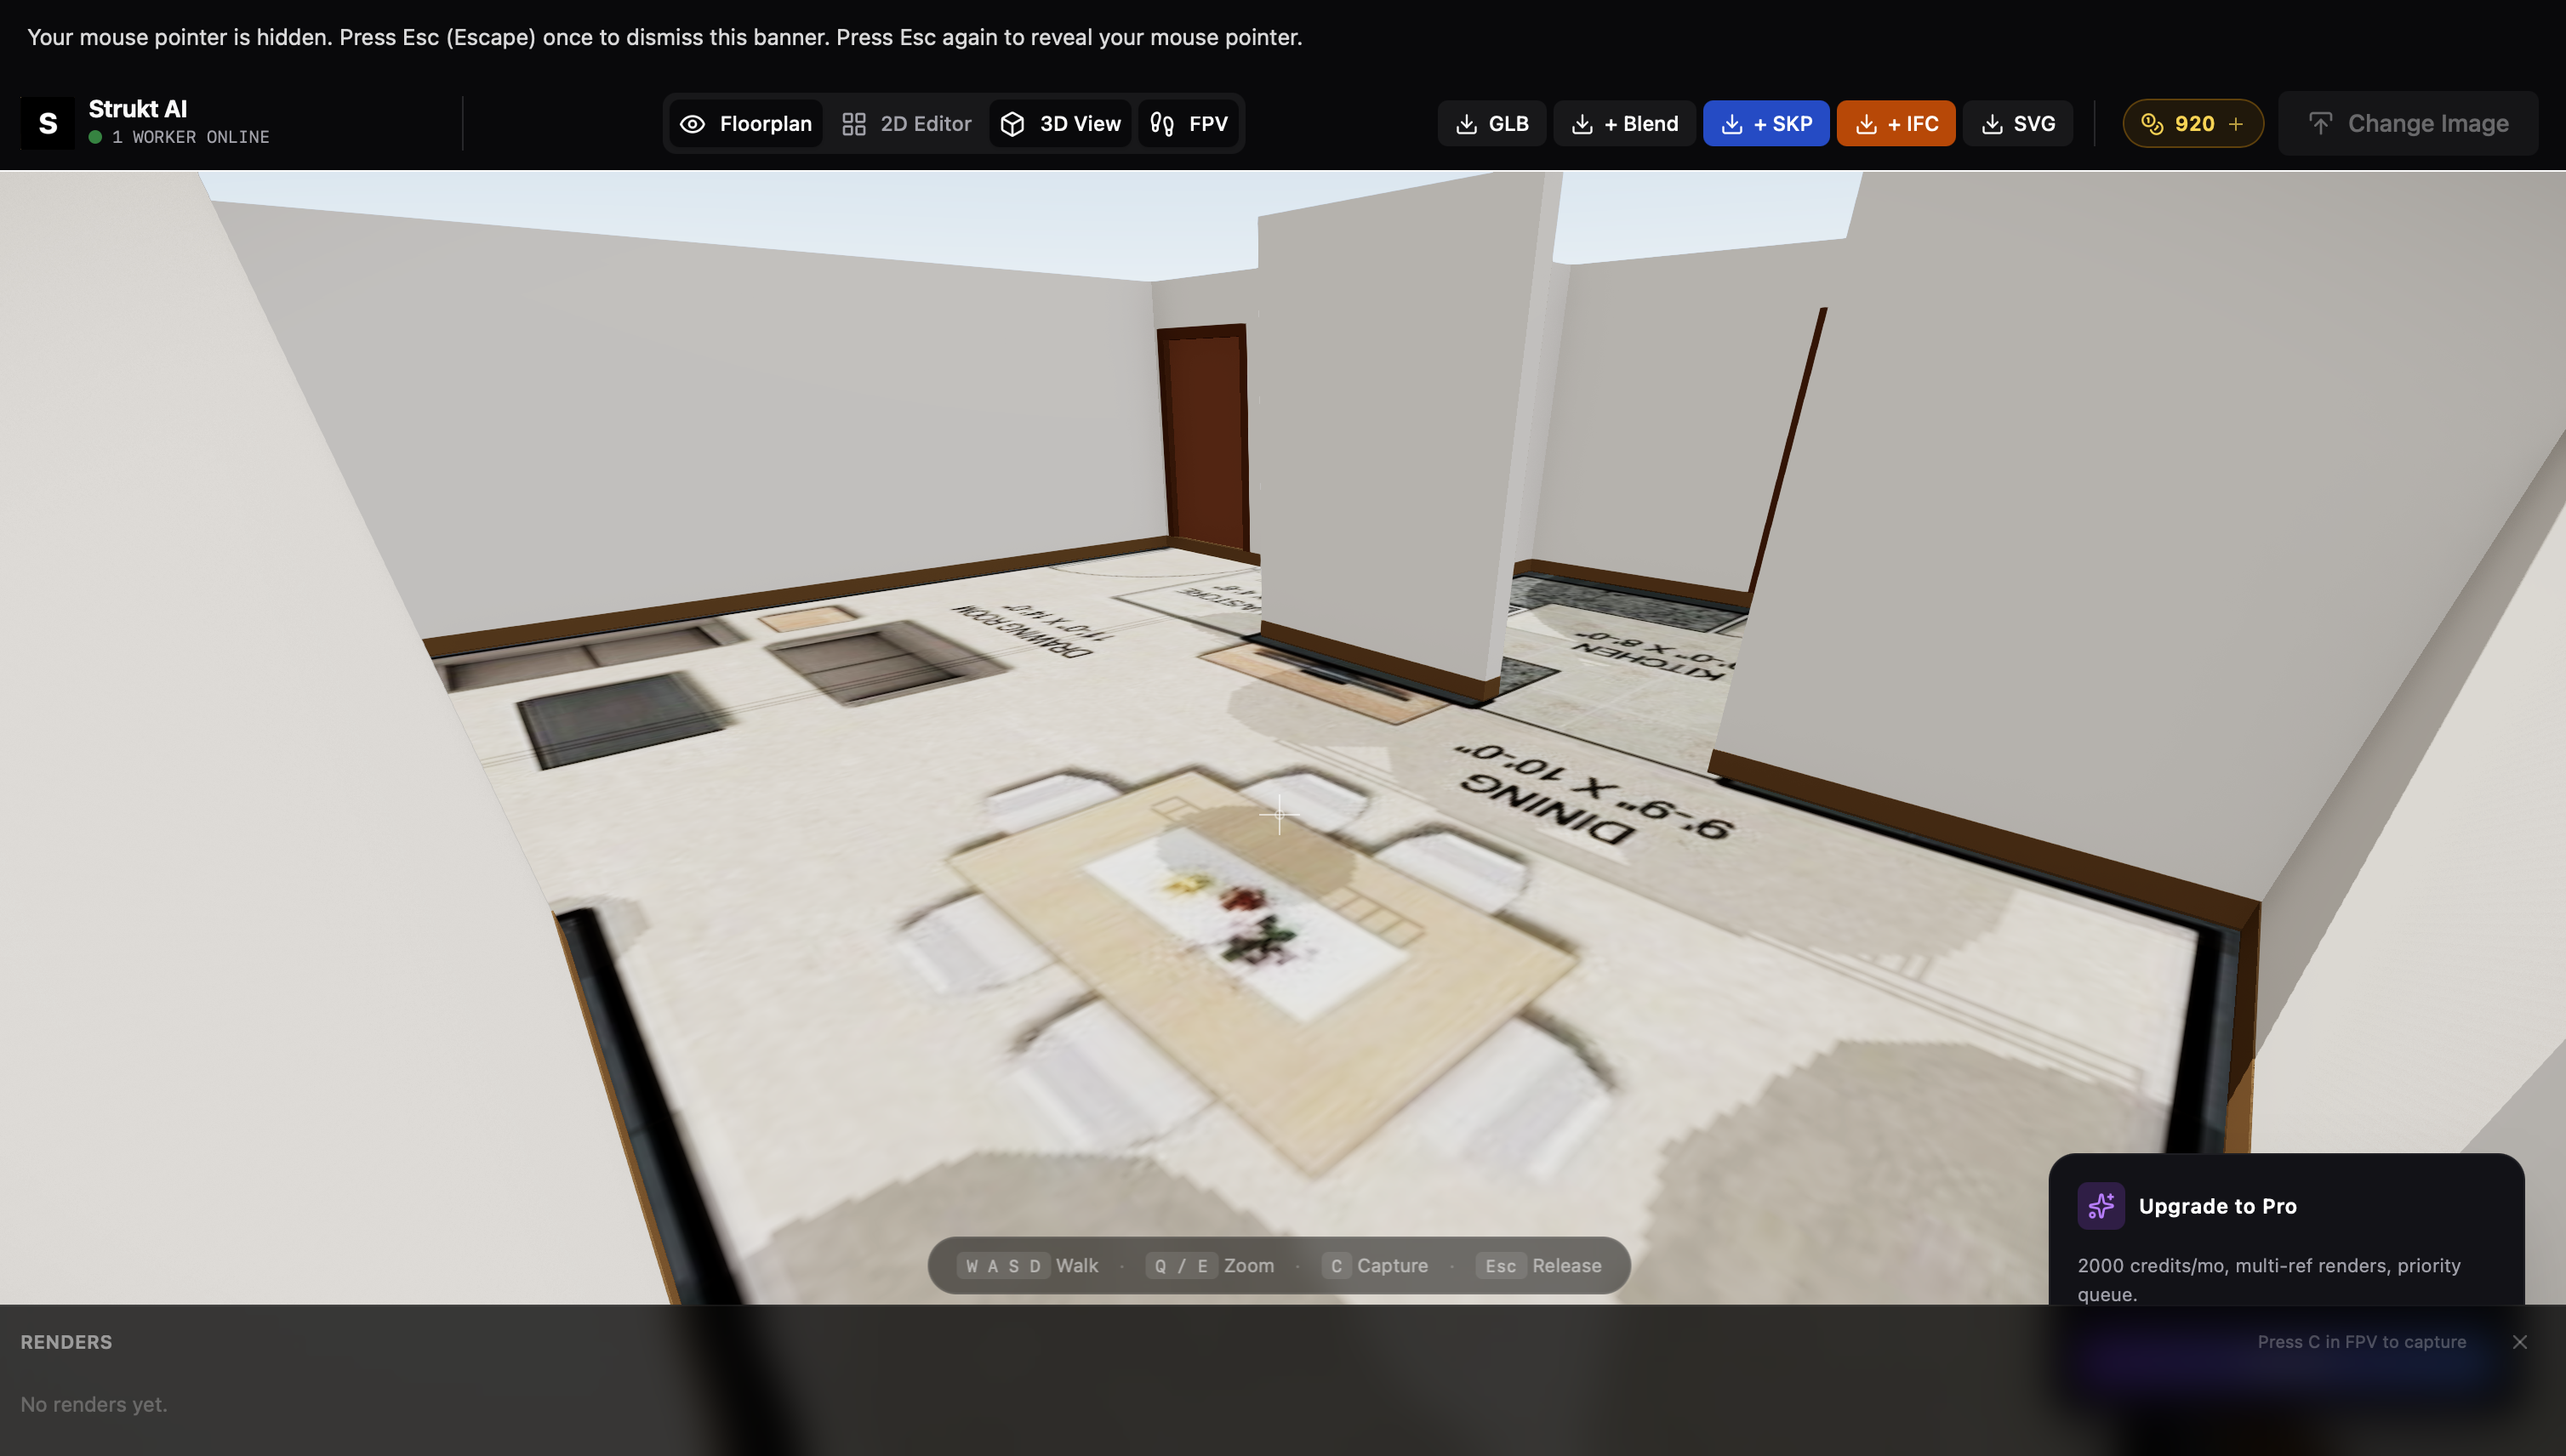Export the model with + Blend button
This screenshot has width=2566, height=1456.
1625,123
